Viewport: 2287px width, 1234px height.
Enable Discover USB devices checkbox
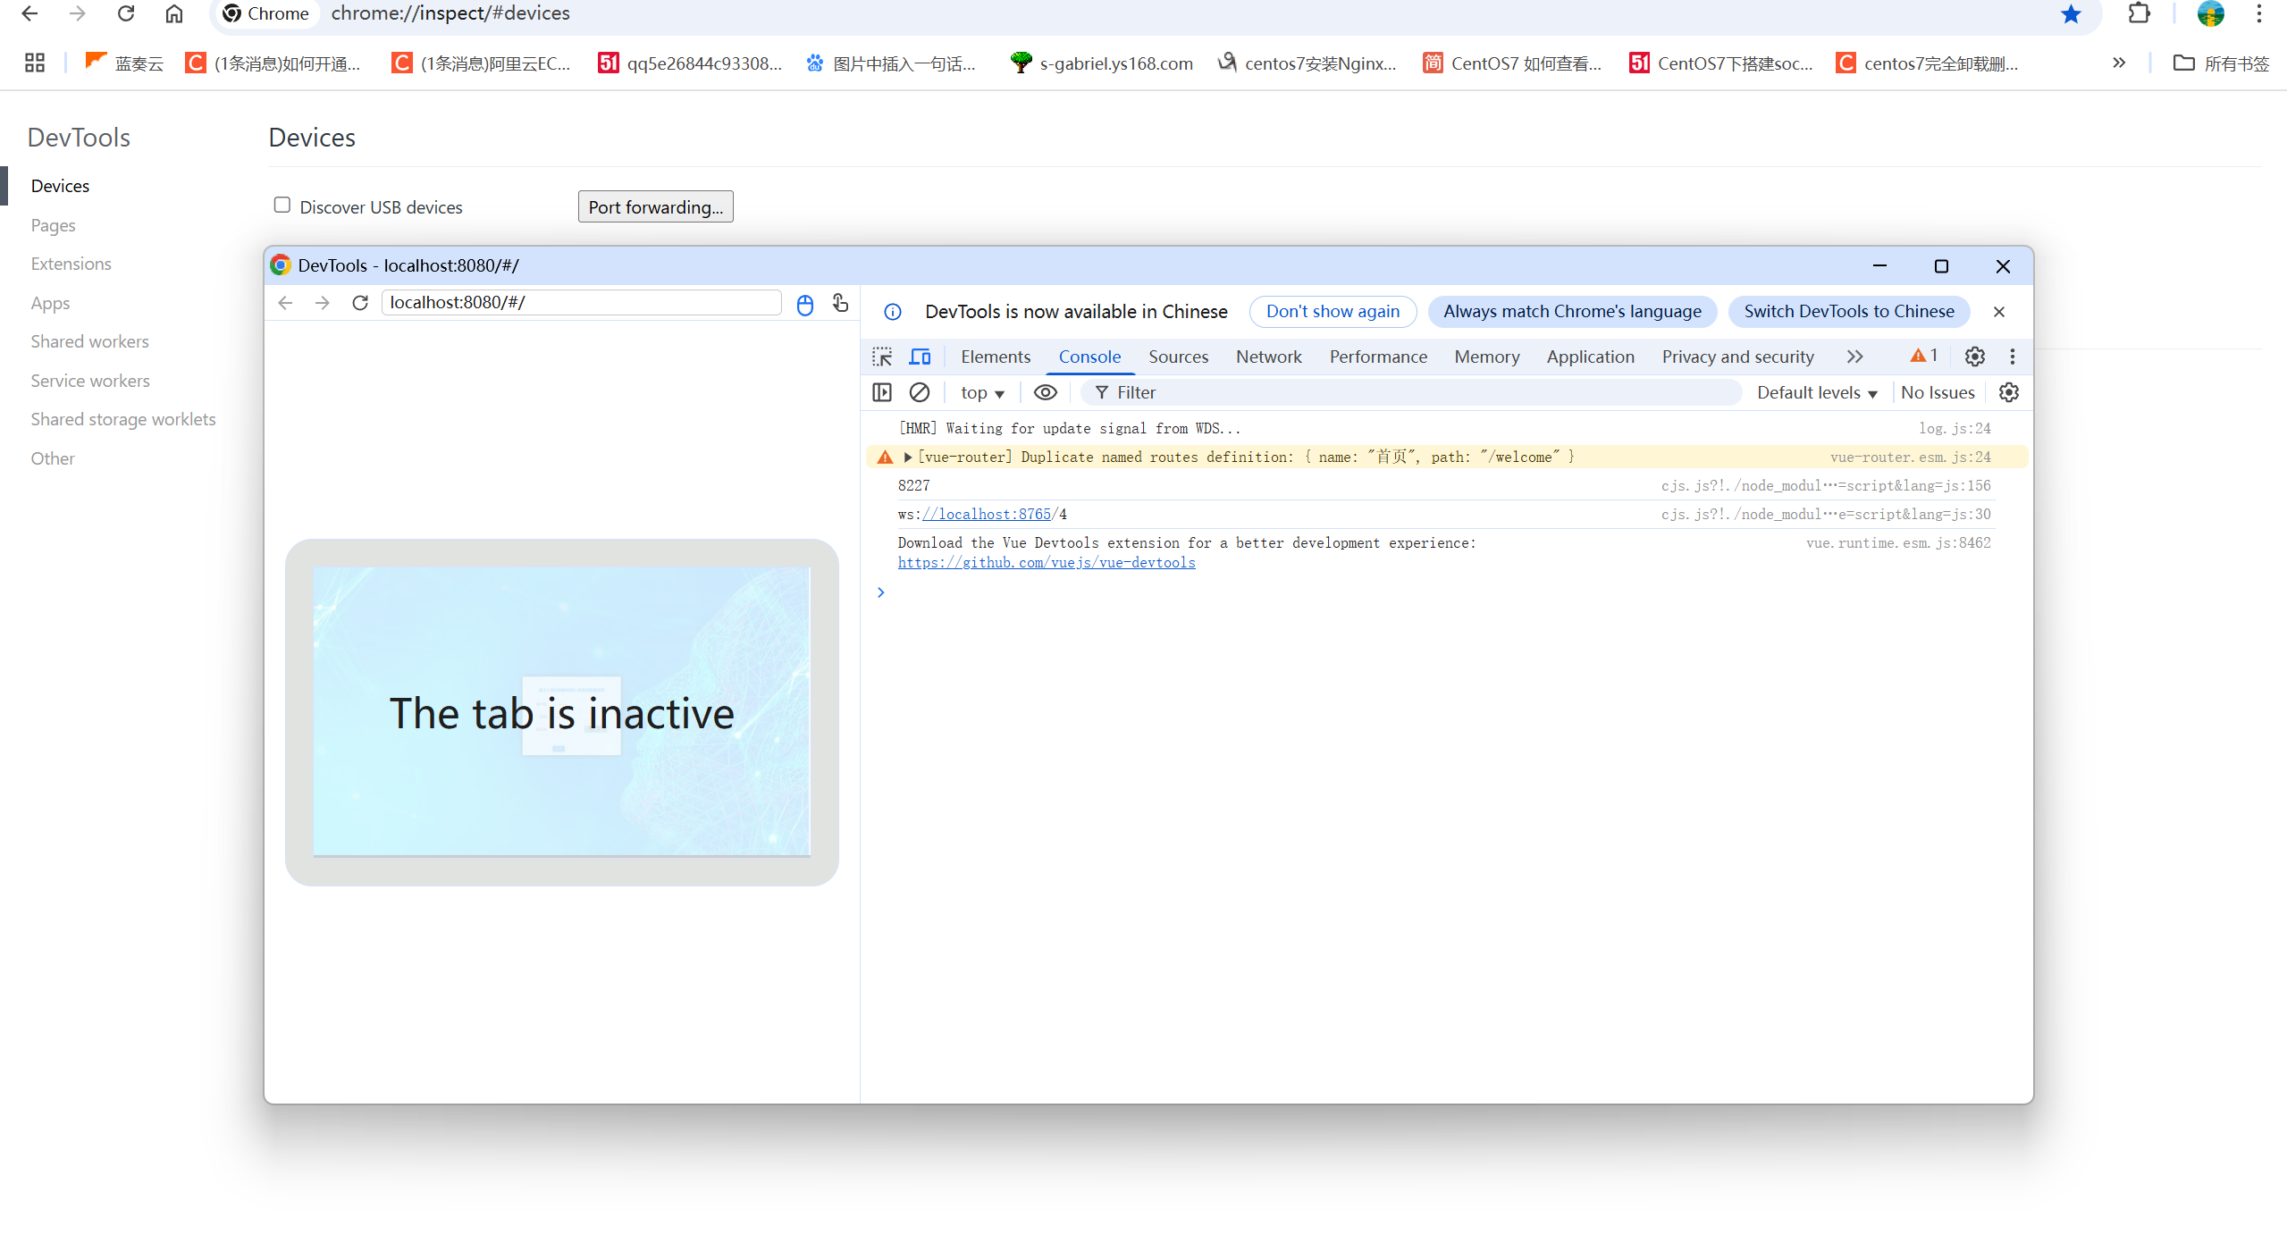pos(282,206)
